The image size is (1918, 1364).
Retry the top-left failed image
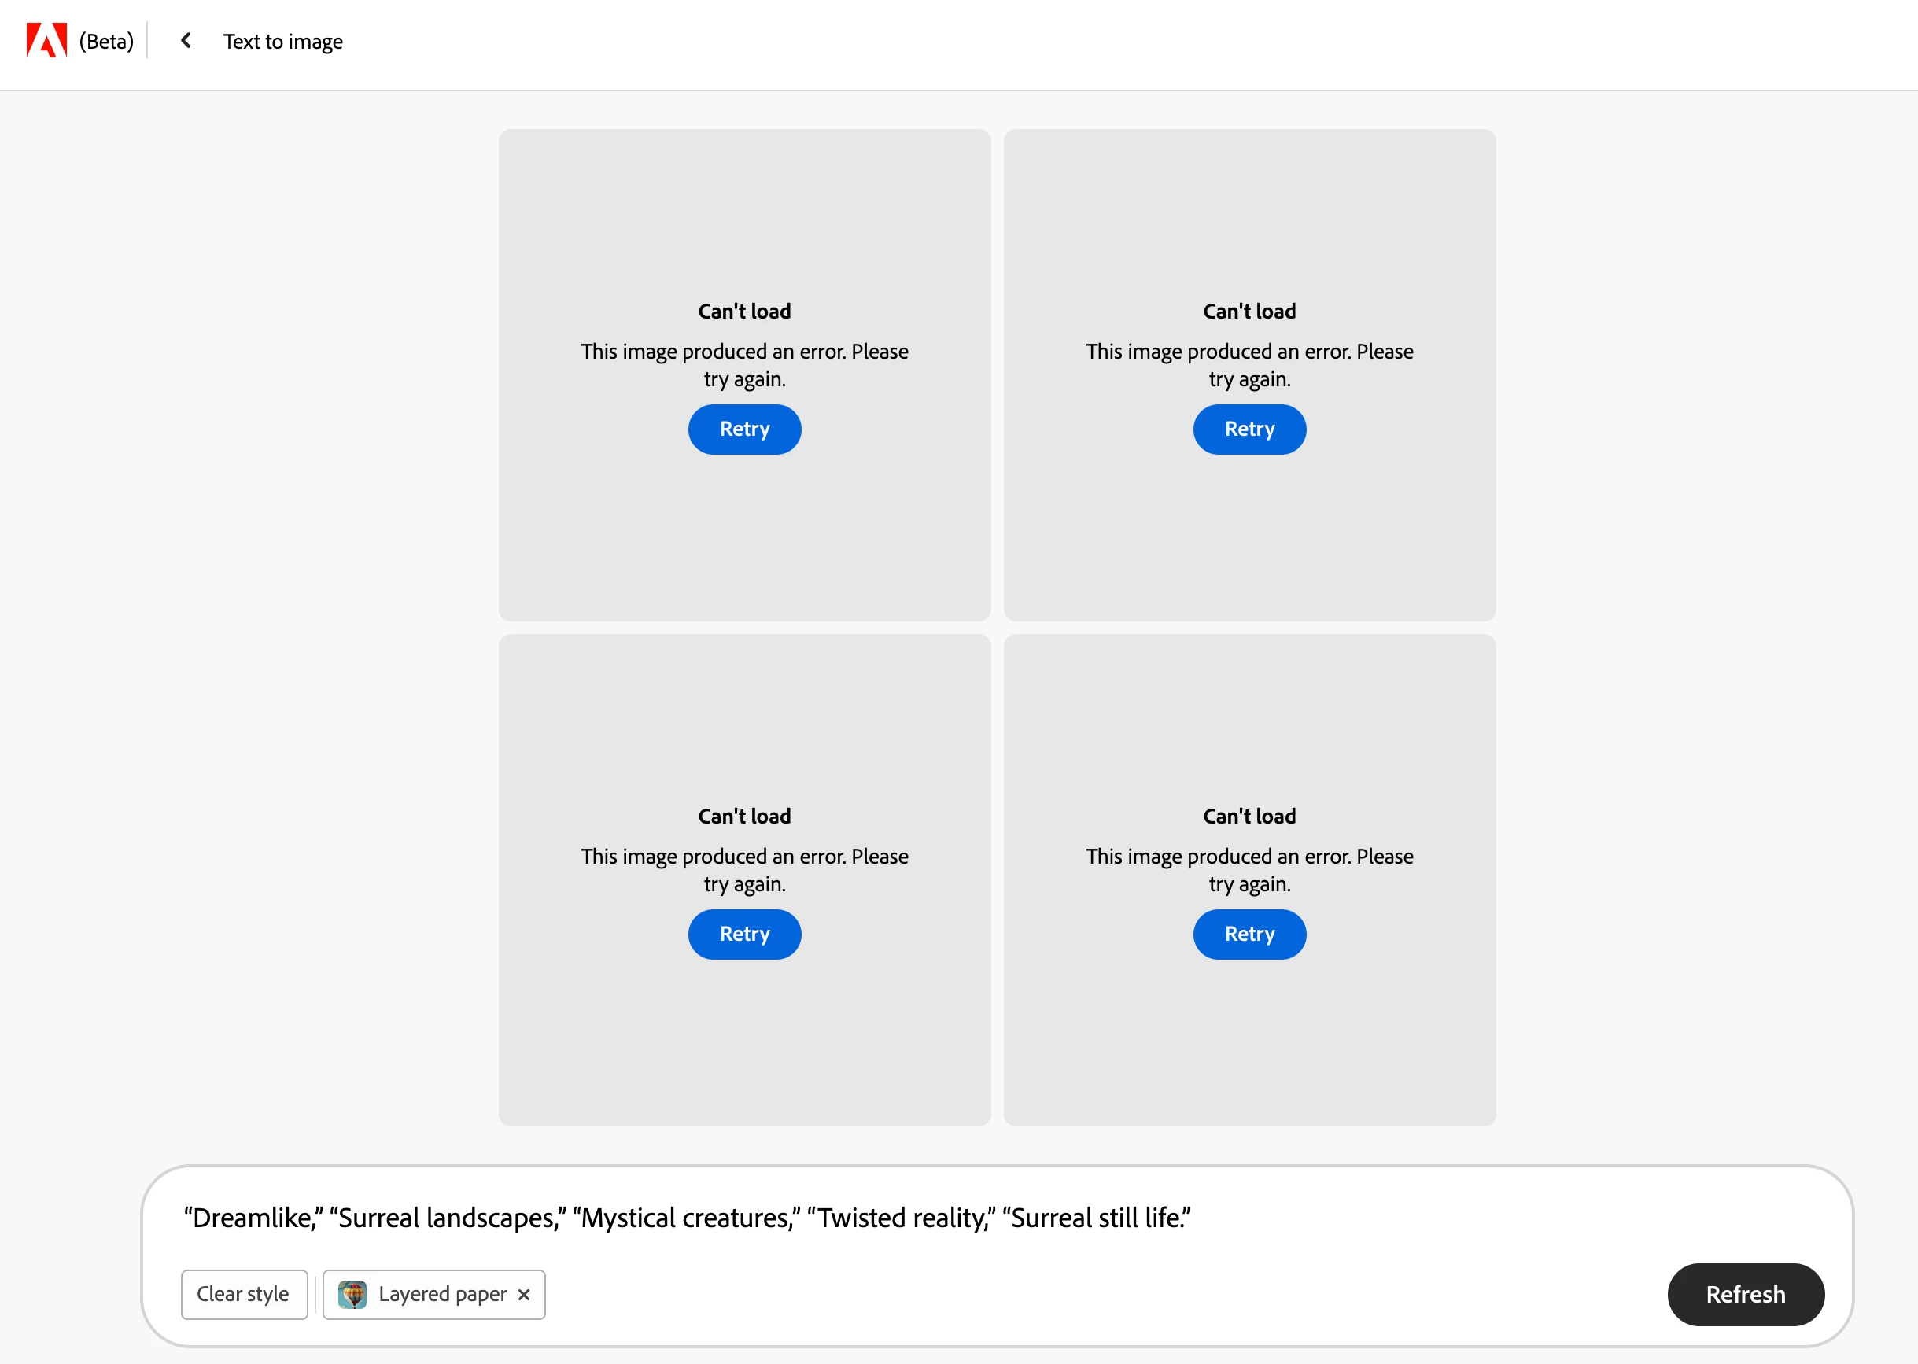coord(744,429)
